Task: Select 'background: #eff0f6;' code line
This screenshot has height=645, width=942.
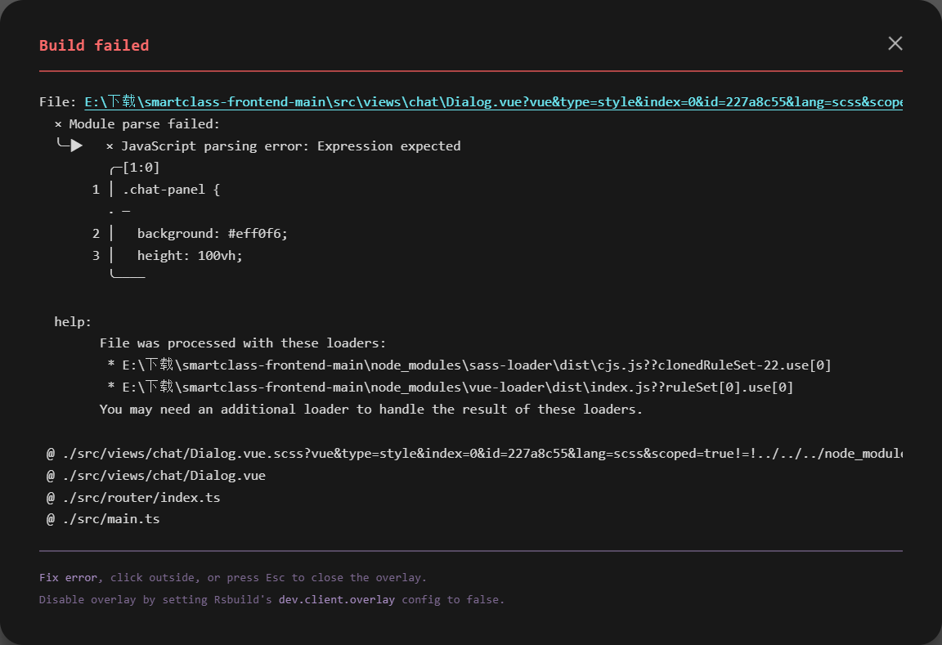Action: (213, 234)
